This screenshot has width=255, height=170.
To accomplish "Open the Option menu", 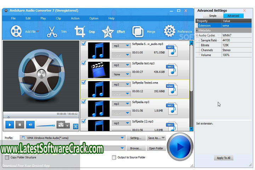I will pyautogui.click(x=94, y=18).
